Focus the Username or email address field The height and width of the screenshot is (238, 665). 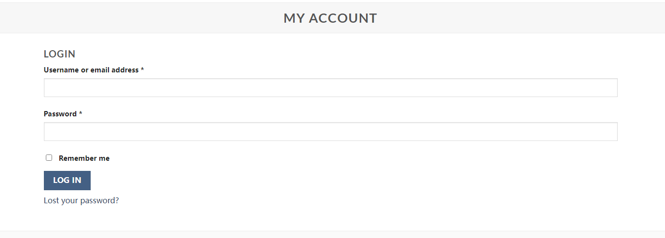(330, 88)
